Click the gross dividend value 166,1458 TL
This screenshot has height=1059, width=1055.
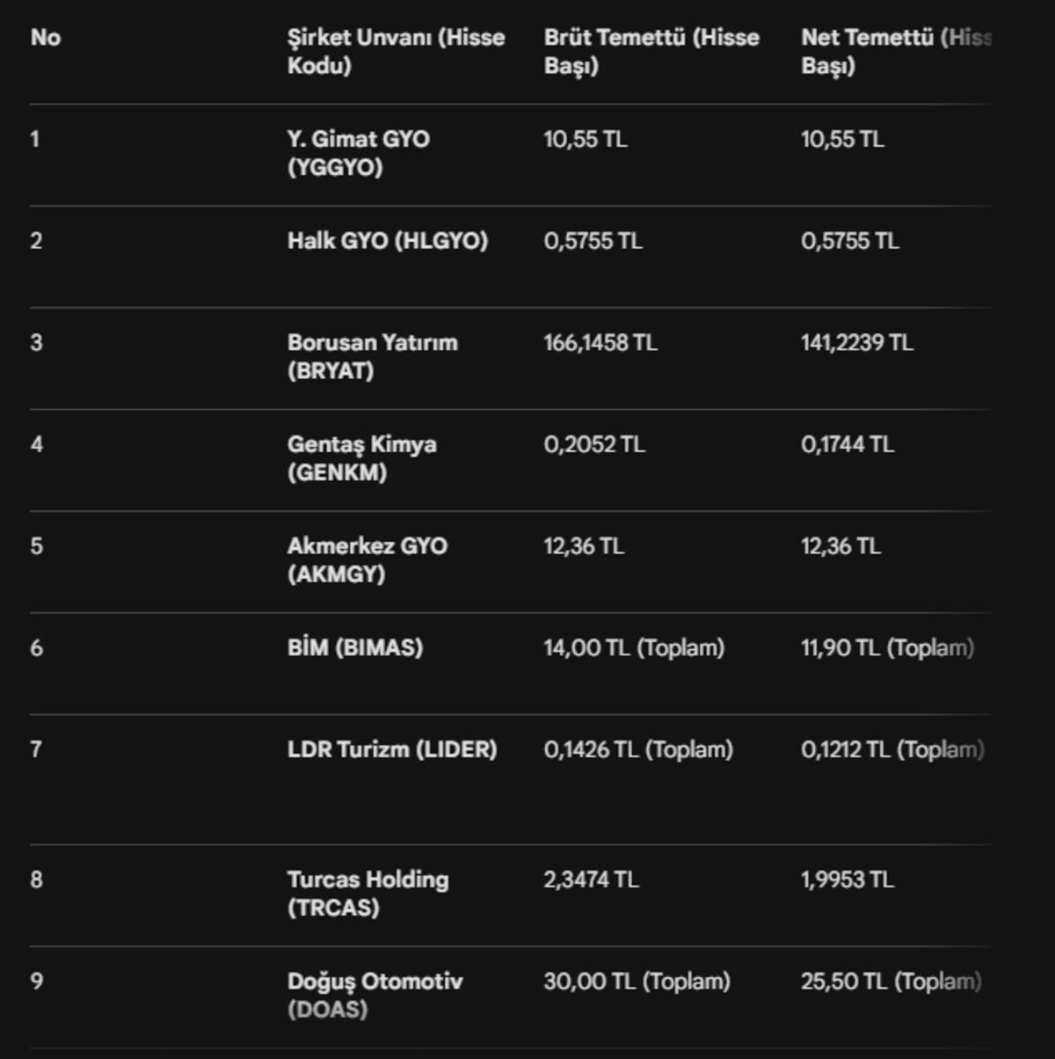point(600,343)
